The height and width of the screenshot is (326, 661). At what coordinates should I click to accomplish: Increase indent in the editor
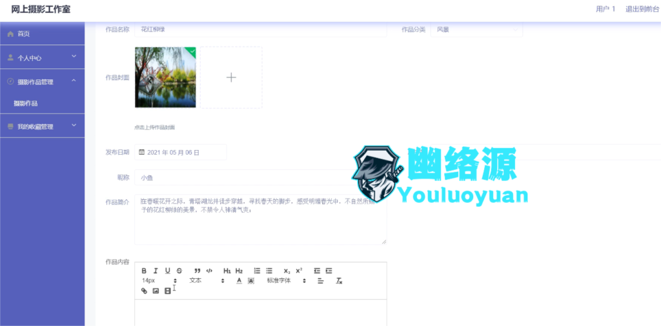tap(329, 271)
